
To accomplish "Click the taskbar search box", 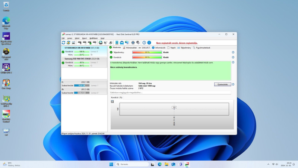I will click(x=132, y=164).
